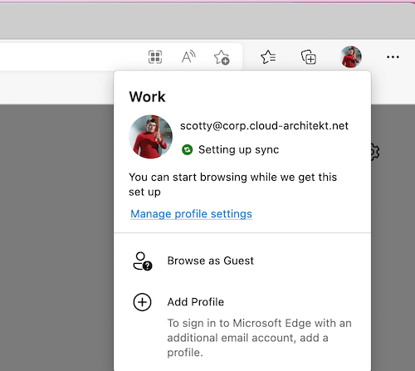Image resolution: width=415 pixels, height=371 pixels.
Task: Open Collections icon in toolbar
Action: coord(309,57)
